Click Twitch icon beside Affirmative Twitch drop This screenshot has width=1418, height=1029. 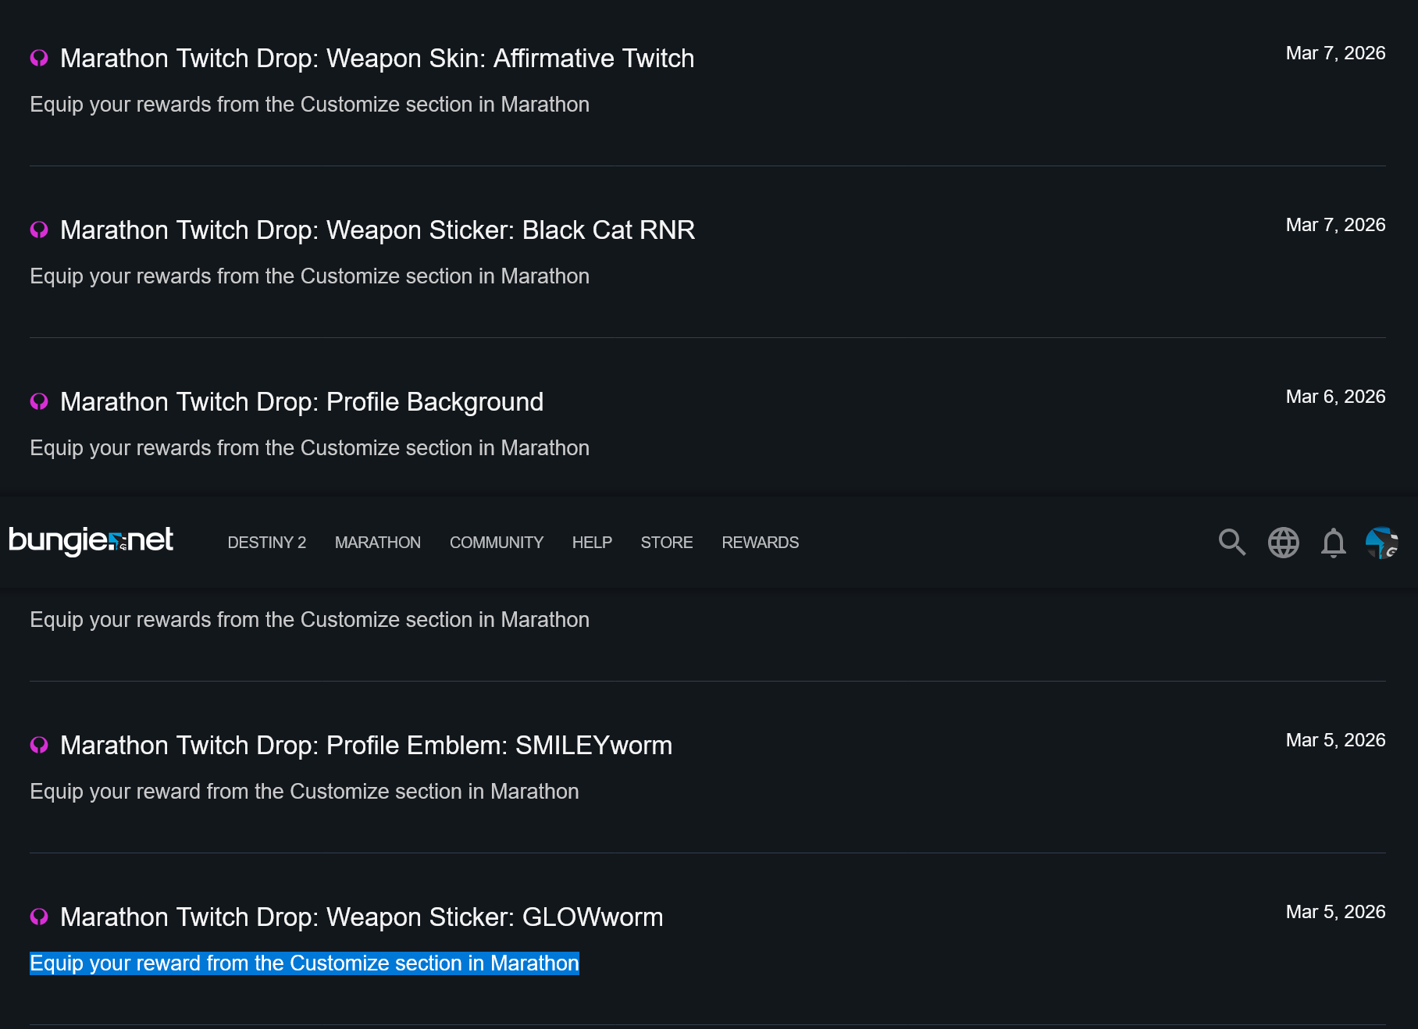39,59
